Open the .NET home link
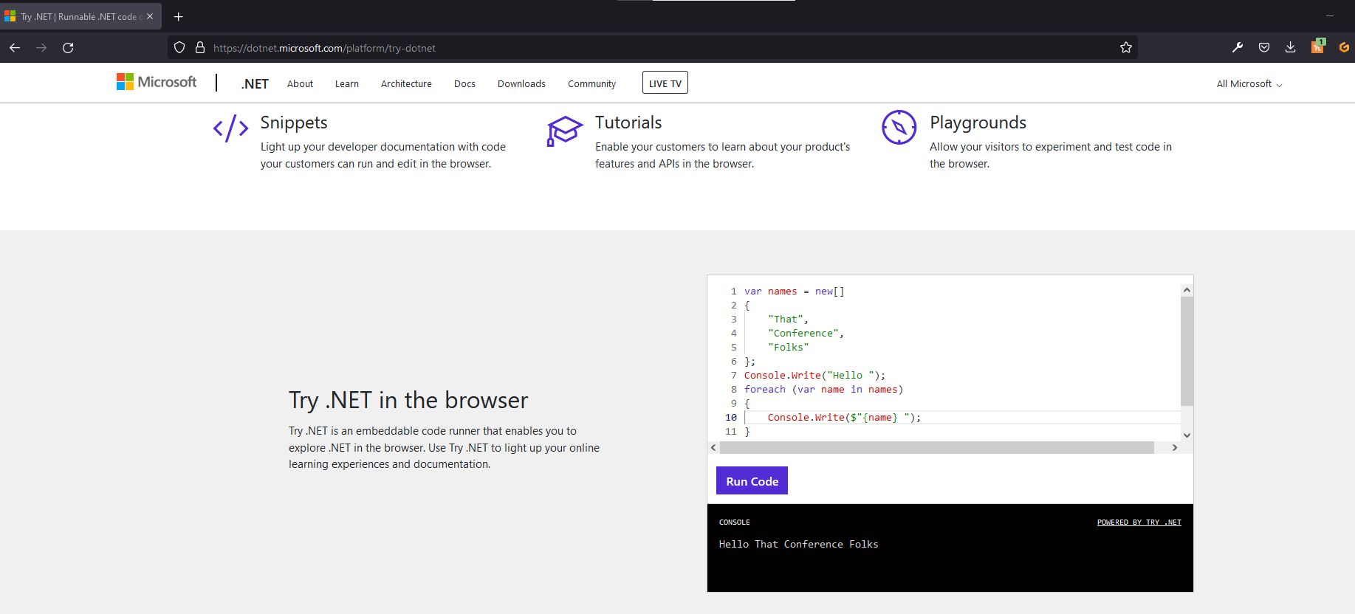The width and height of the screenshot is (1355, 614). [x=255, y=84]
